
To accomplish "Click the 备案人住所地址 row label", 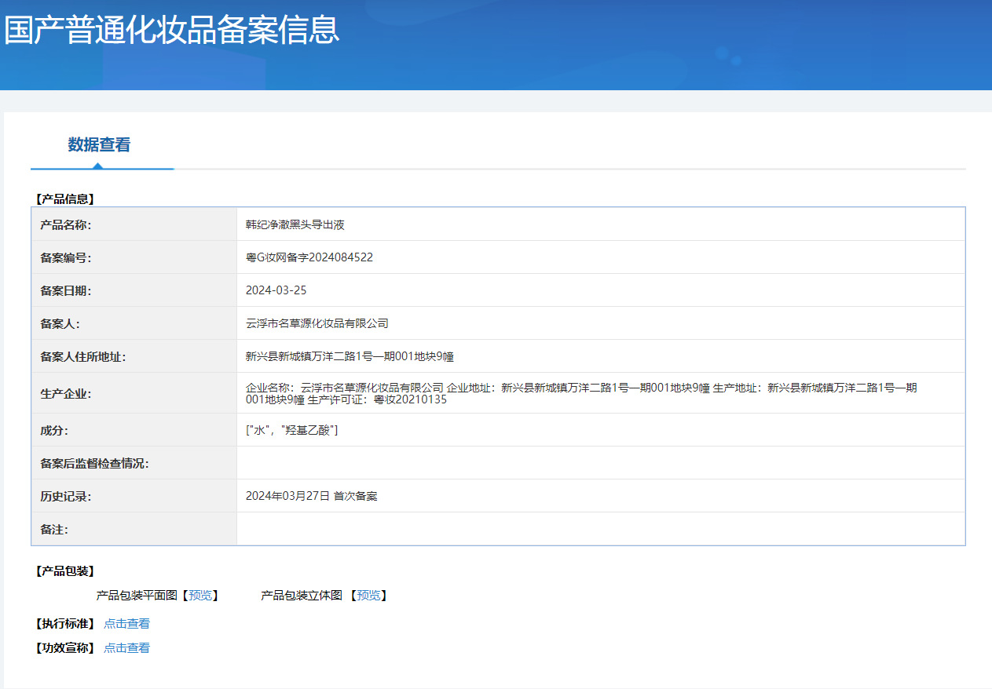I will 83,356.
